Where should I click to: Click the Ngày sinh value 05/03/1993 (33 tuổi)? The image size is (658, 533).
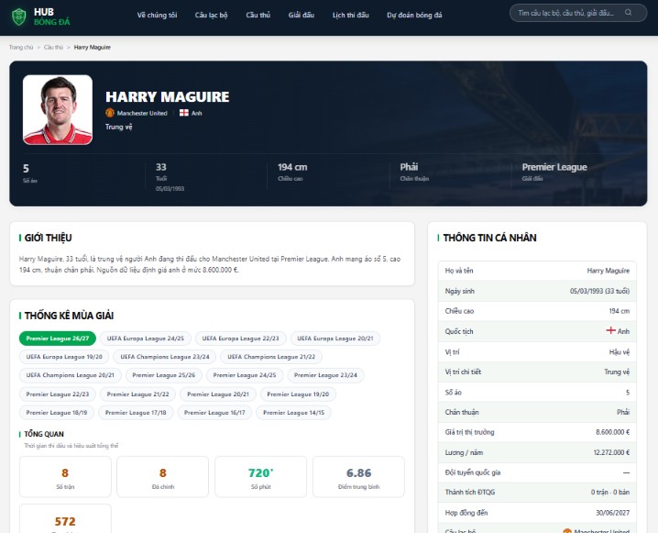(x=599, y=291)
